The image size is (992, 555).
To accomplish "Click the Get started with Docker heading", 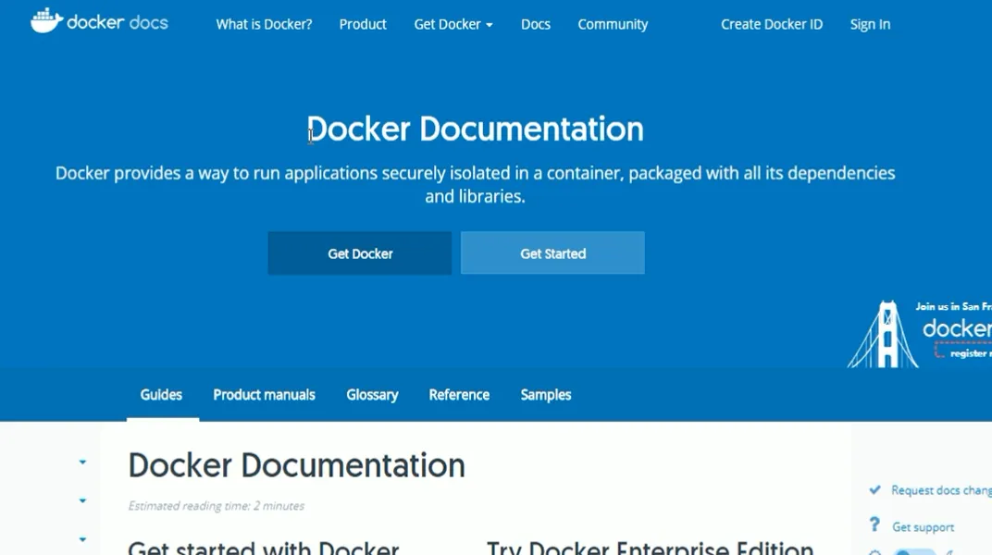I will 263,547.
